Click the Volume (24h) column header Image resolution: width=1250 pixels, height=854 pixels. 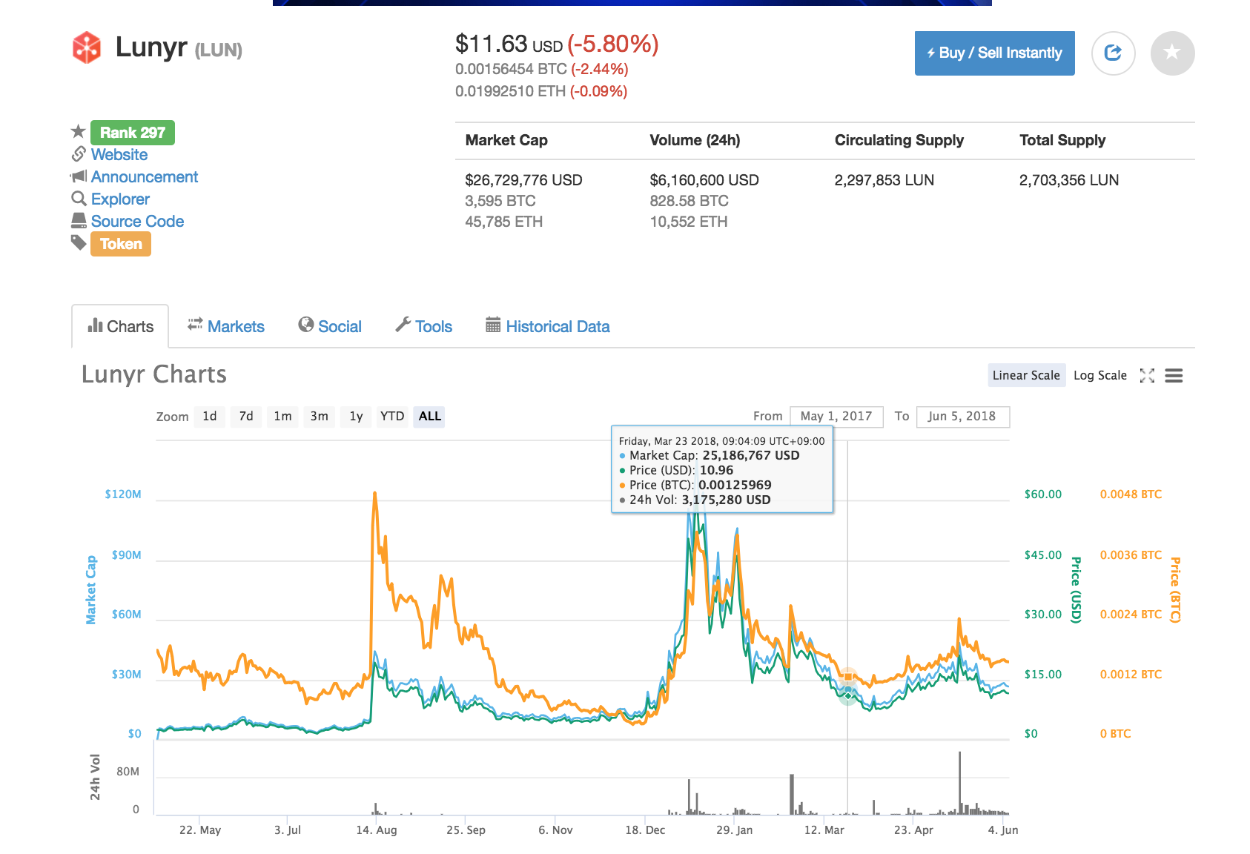pos(695,140)
